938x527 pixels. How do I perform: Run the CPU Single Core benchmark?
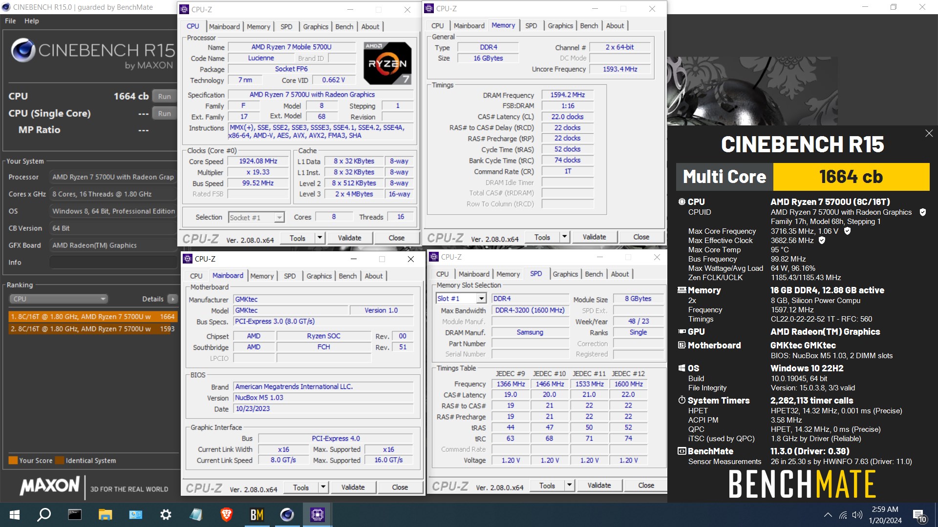pos(165,113)
